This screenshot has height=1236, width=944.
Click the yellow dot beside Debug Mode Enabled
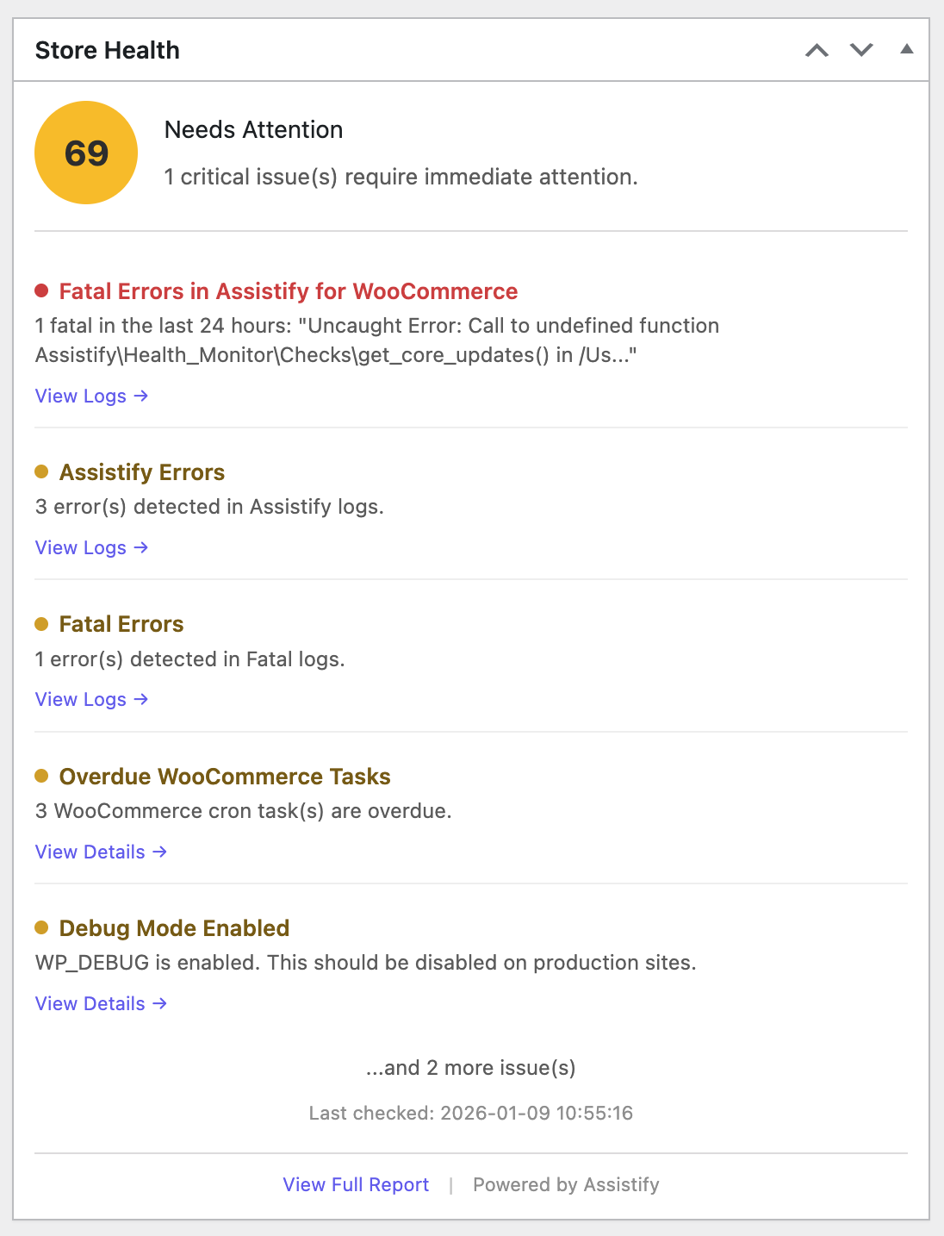(42, 927)
